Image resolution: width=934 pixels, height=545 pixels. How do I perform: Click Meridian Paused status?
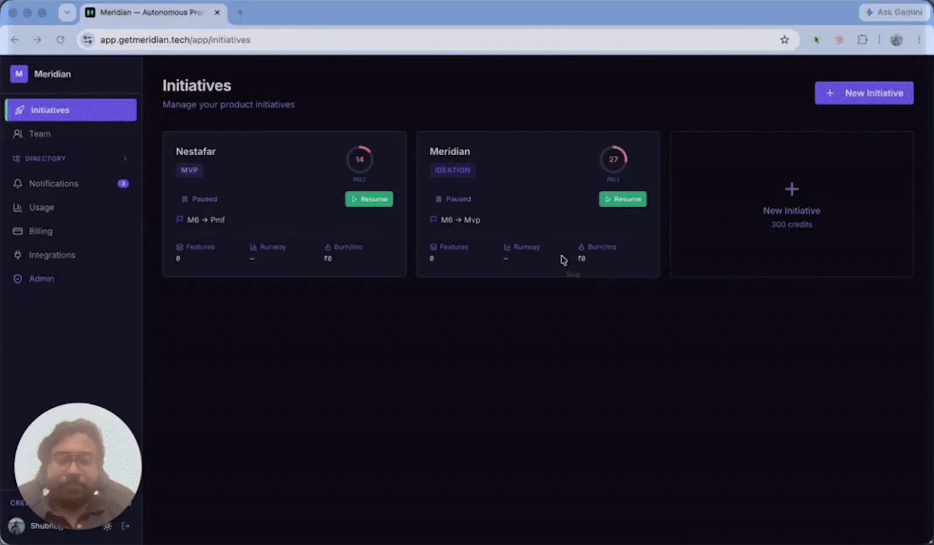(453, 199)
